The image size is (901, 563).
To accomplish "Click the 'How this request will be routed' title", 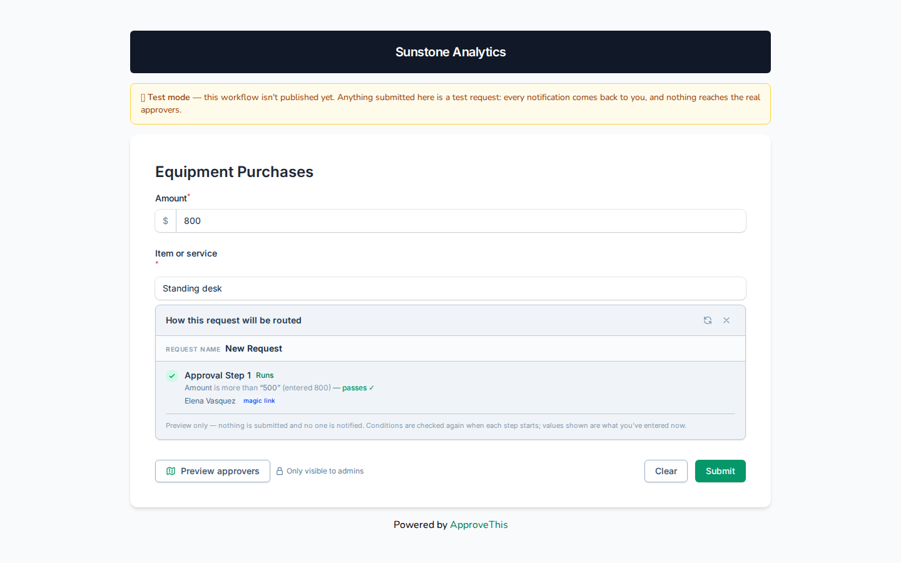I will click(x=233, y=320).
